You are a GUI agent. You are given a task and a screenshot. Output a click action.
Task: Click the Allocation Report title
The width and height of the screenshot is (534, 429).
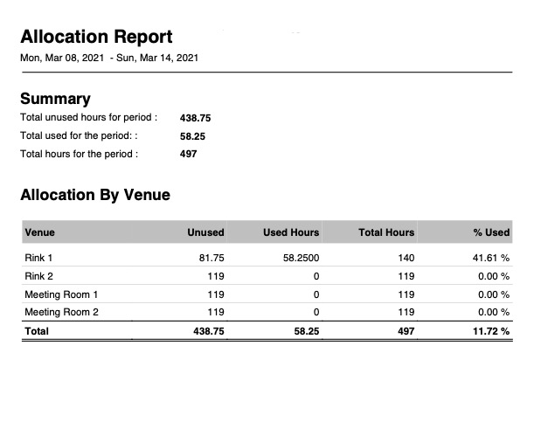96,37
